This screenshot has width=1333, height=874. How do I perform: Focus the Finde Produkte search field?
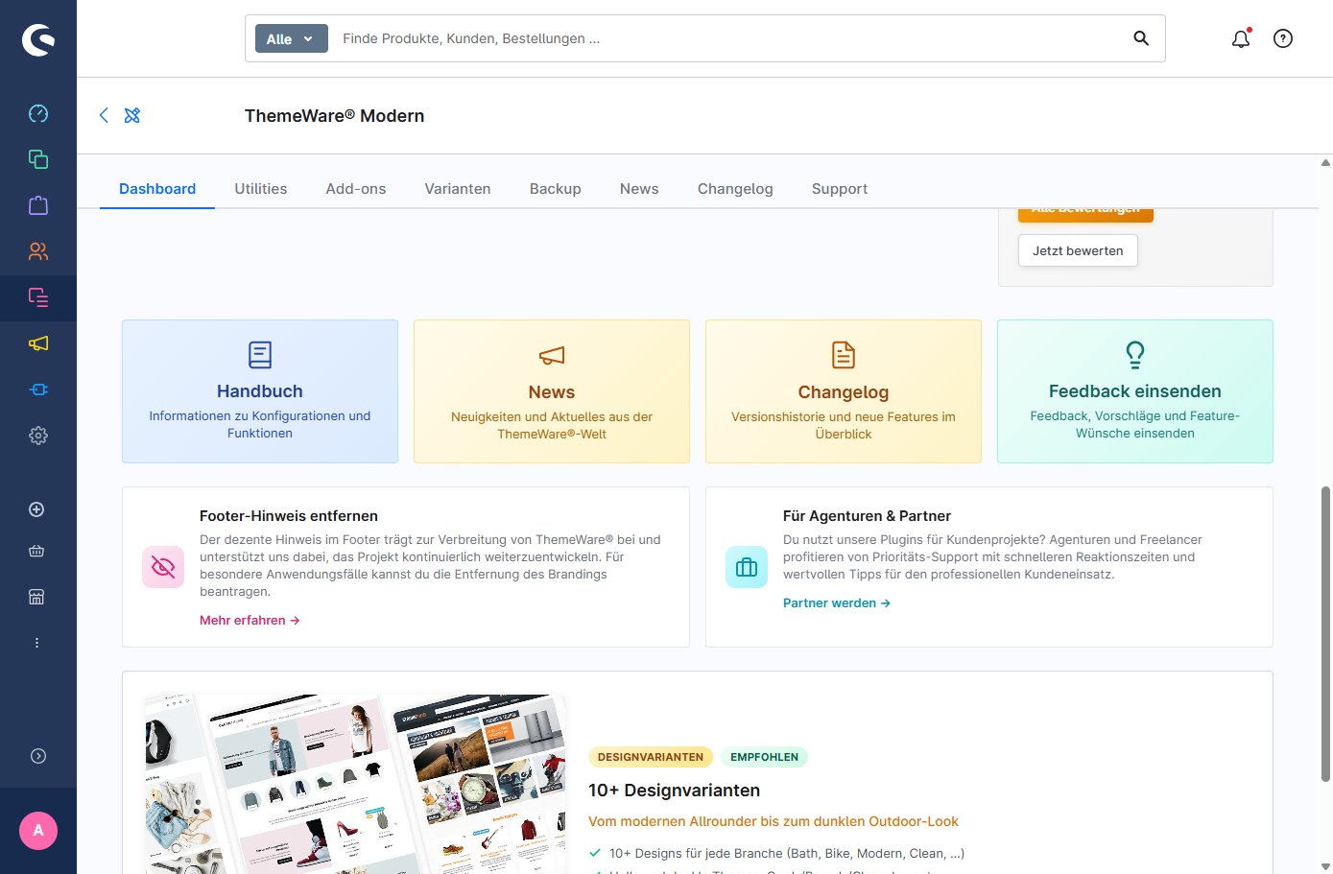(x=729, y=38)
